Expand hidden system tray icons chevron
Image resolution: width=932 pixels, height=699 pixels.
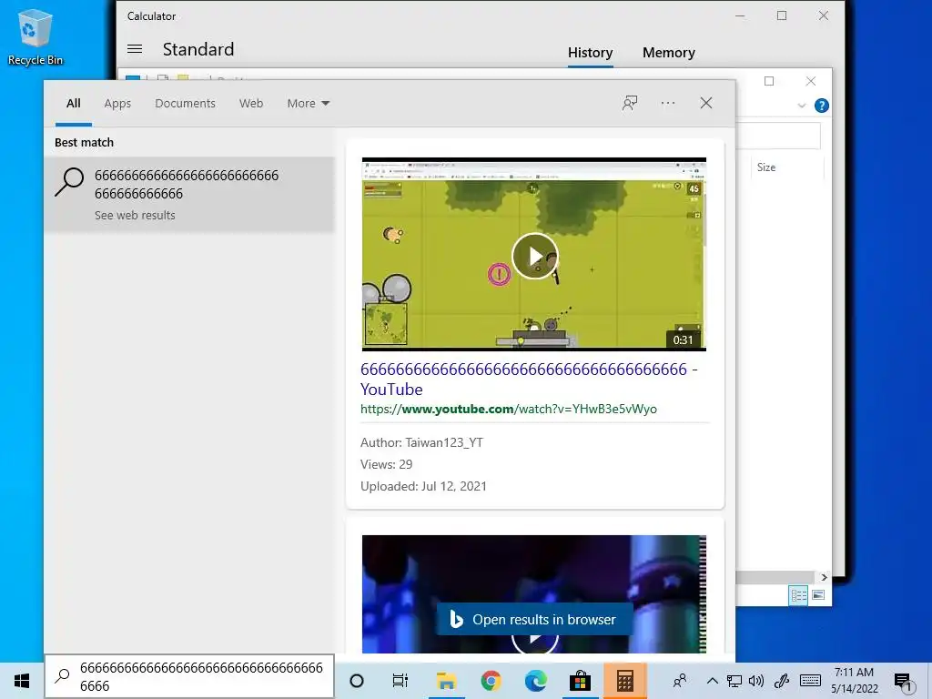712,681
